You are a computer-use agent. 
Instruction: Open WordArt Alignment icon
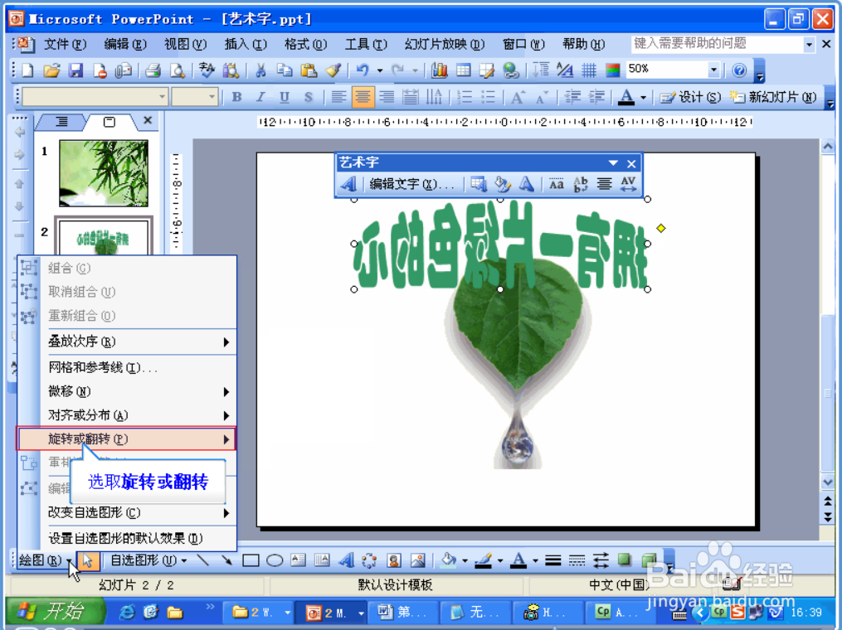pos(604,184)
